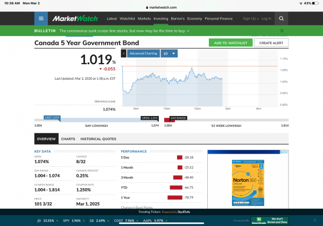The width and height of the screenshot is (323, 226).
Task: Click the Add to Watchlist button
Action: (x=230, y=43)
